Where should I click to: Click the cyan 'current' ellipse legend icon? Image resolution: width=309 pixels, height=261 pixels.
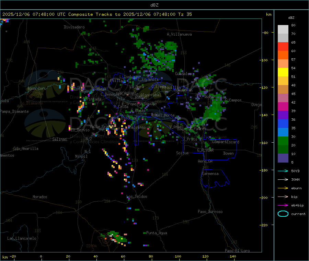[x=283, y=214]
